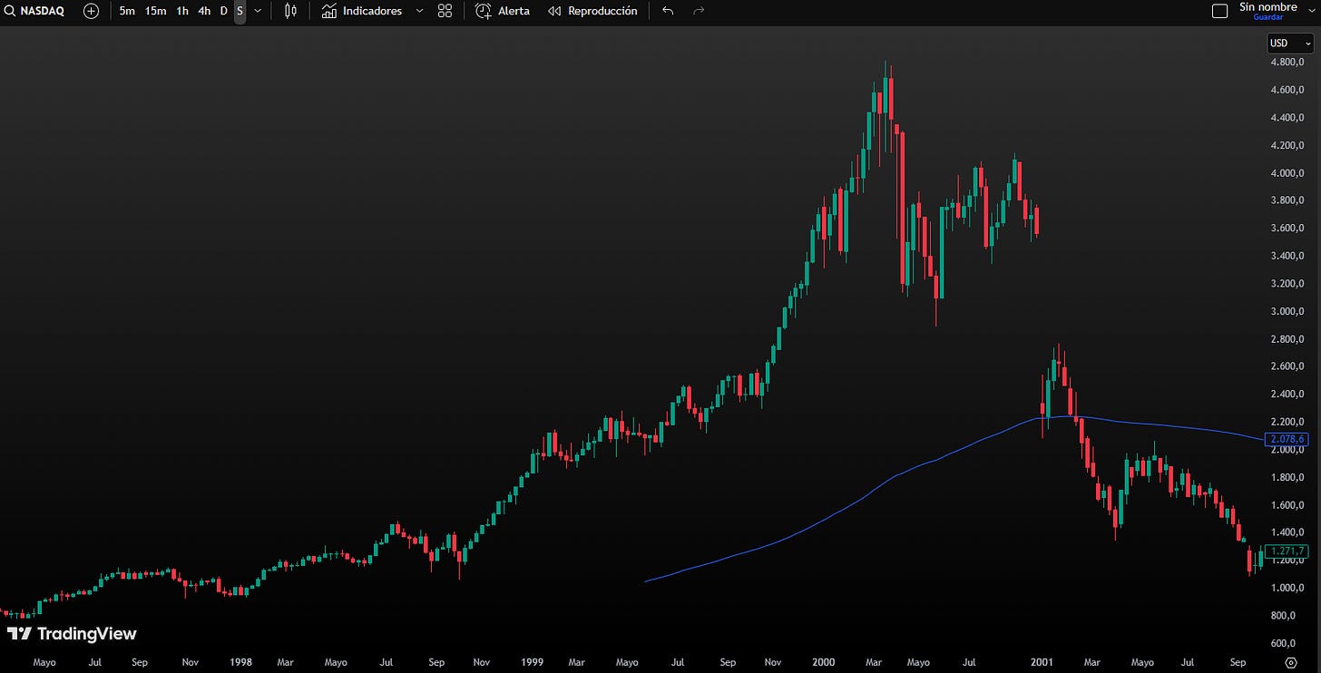This screenshot has width=1321, height=673.
Task: Expand the timeframe dropdown chevron
Action: (x=258, y=11)
